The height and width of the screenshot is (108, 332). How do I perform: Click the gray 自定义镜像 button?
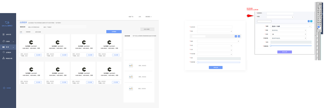point(147,29)
